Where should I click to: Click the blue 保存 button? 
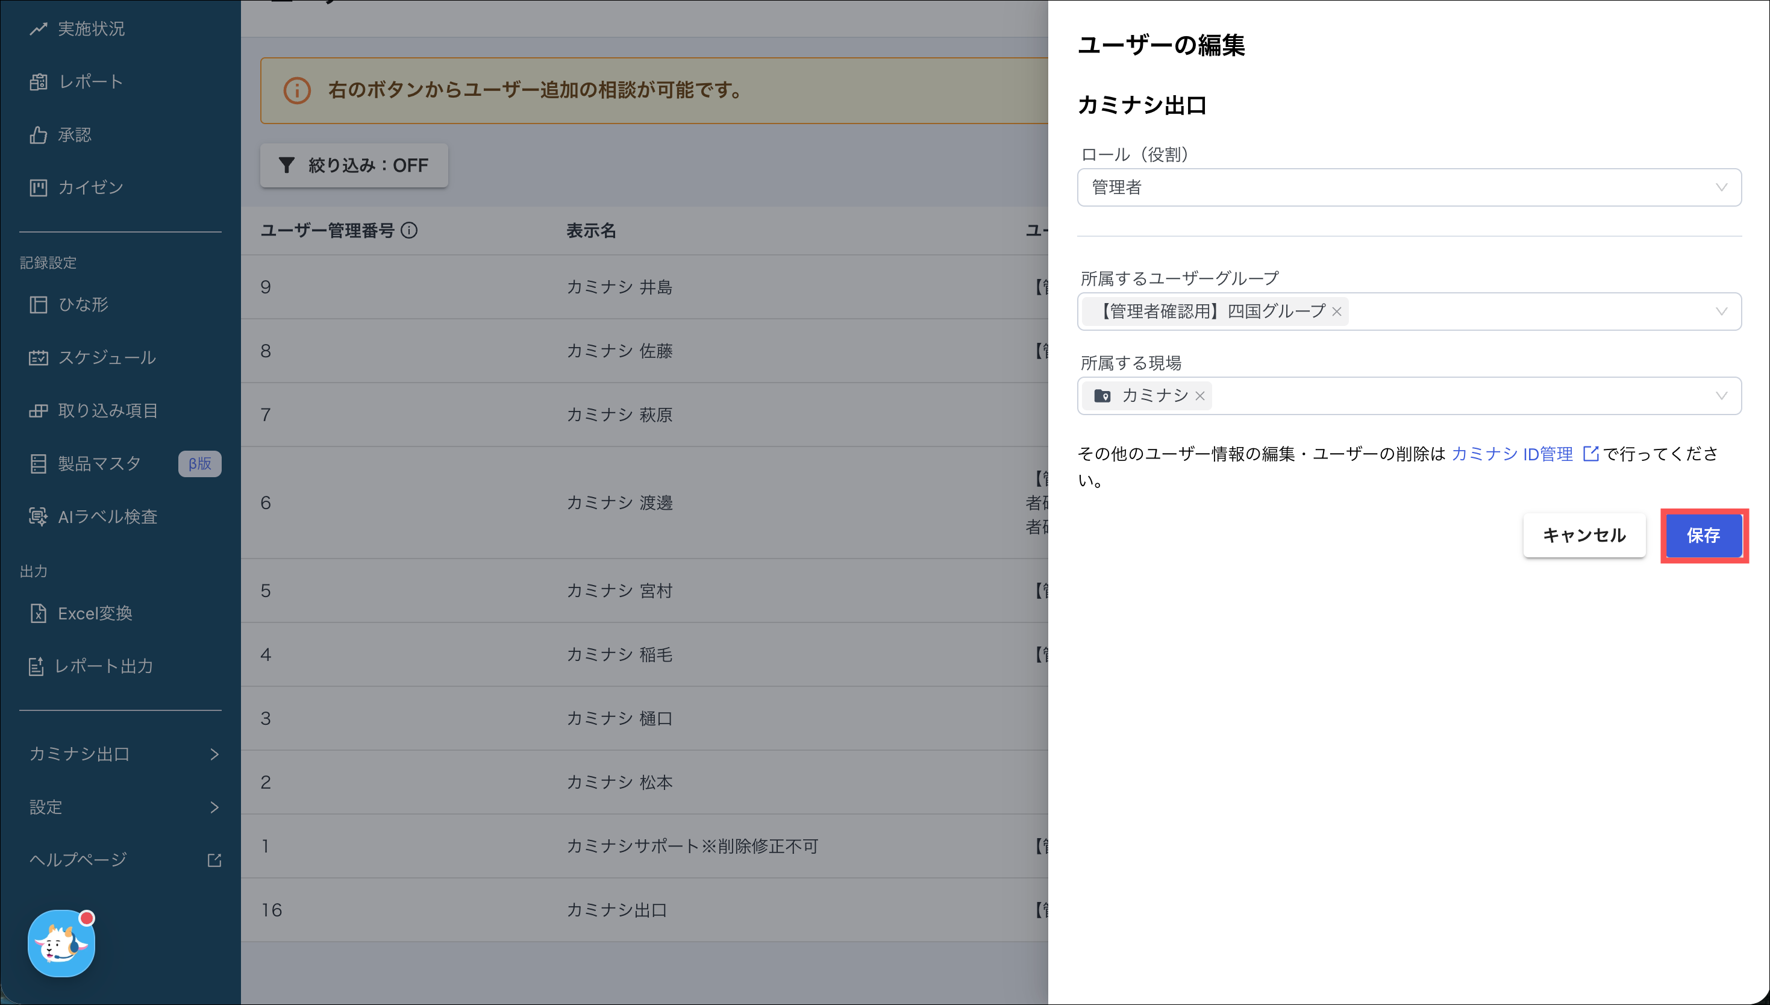[x=1703, y=536]
